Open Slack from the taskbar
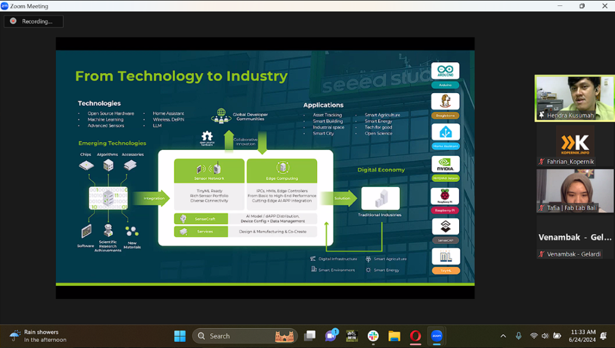 click(x=373, y=336)
